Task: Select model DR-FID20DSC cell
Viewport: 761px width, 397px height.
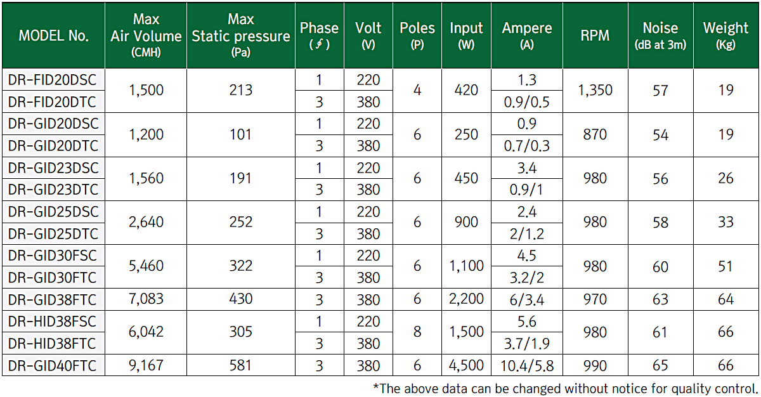Action: click(x=54, y=79)
